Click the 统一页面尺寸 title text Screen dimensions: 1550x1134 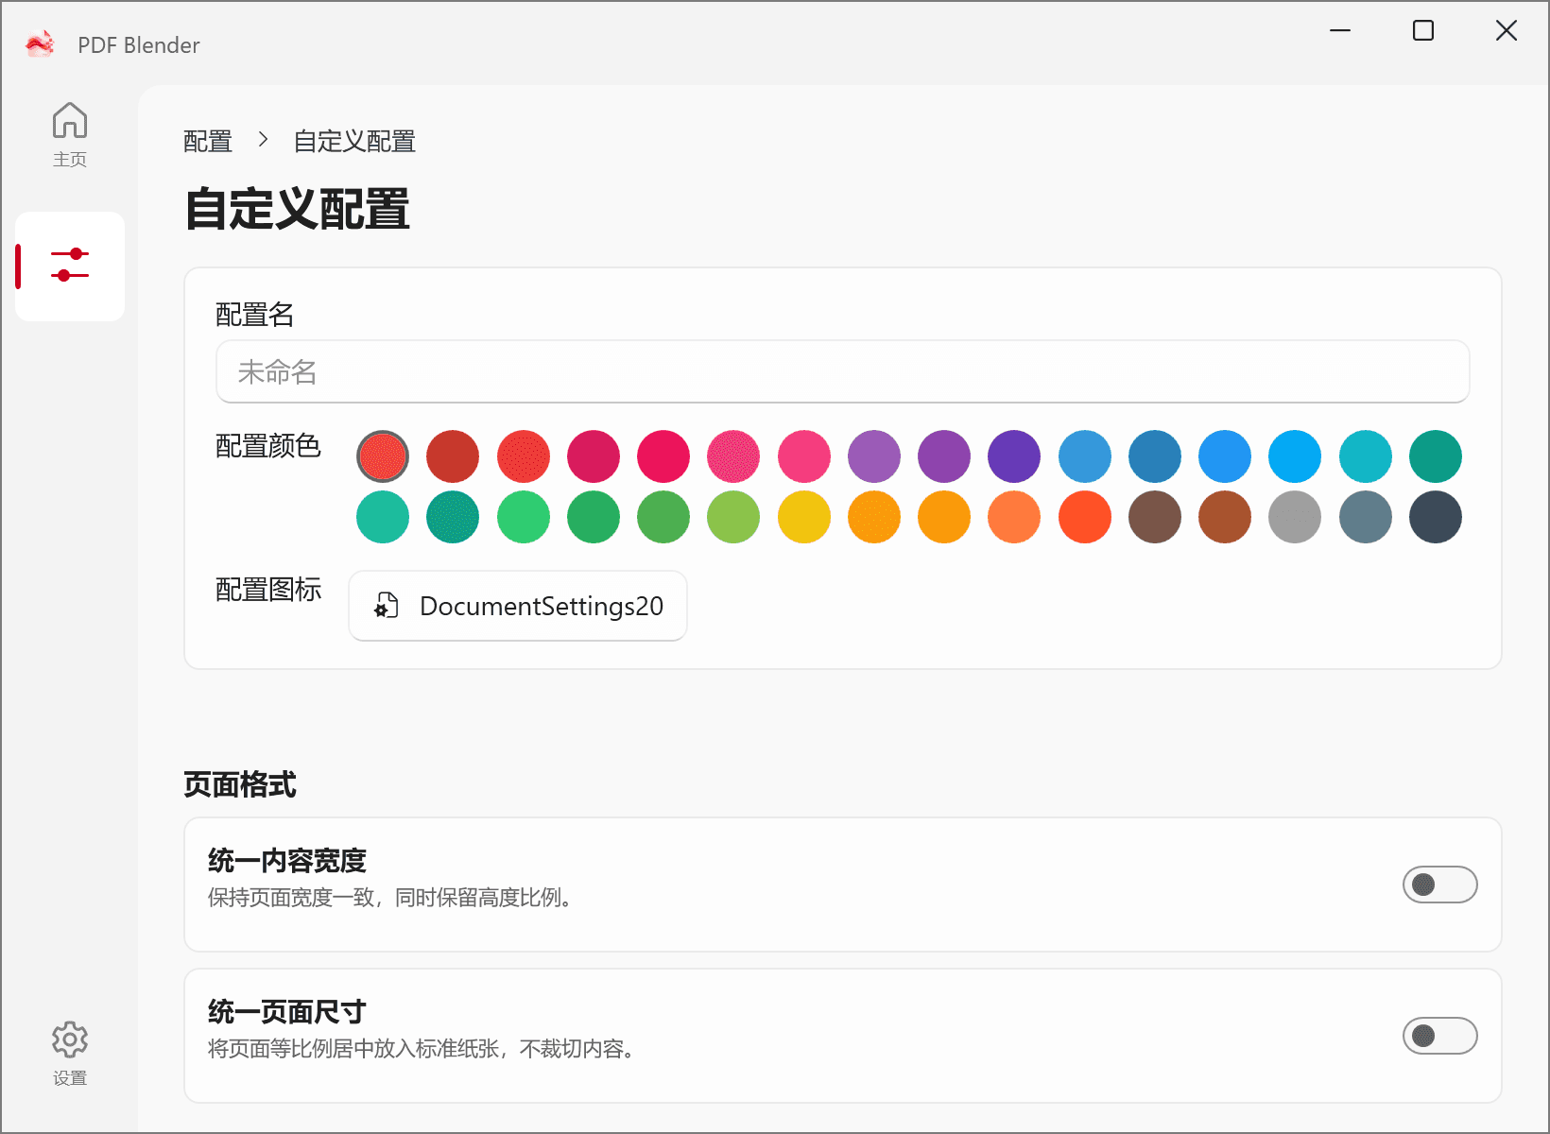pyautogui.click(x=287, y=1012)
